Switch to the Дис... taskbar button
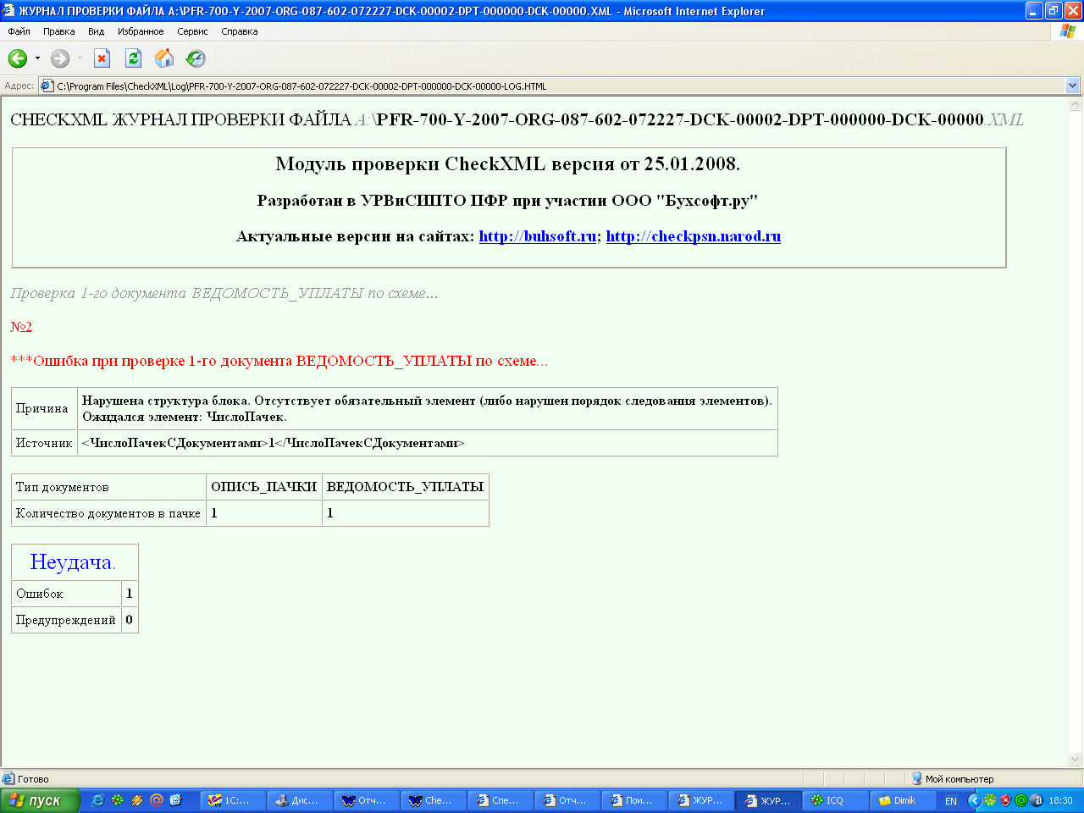 click(x=301, y=800)
